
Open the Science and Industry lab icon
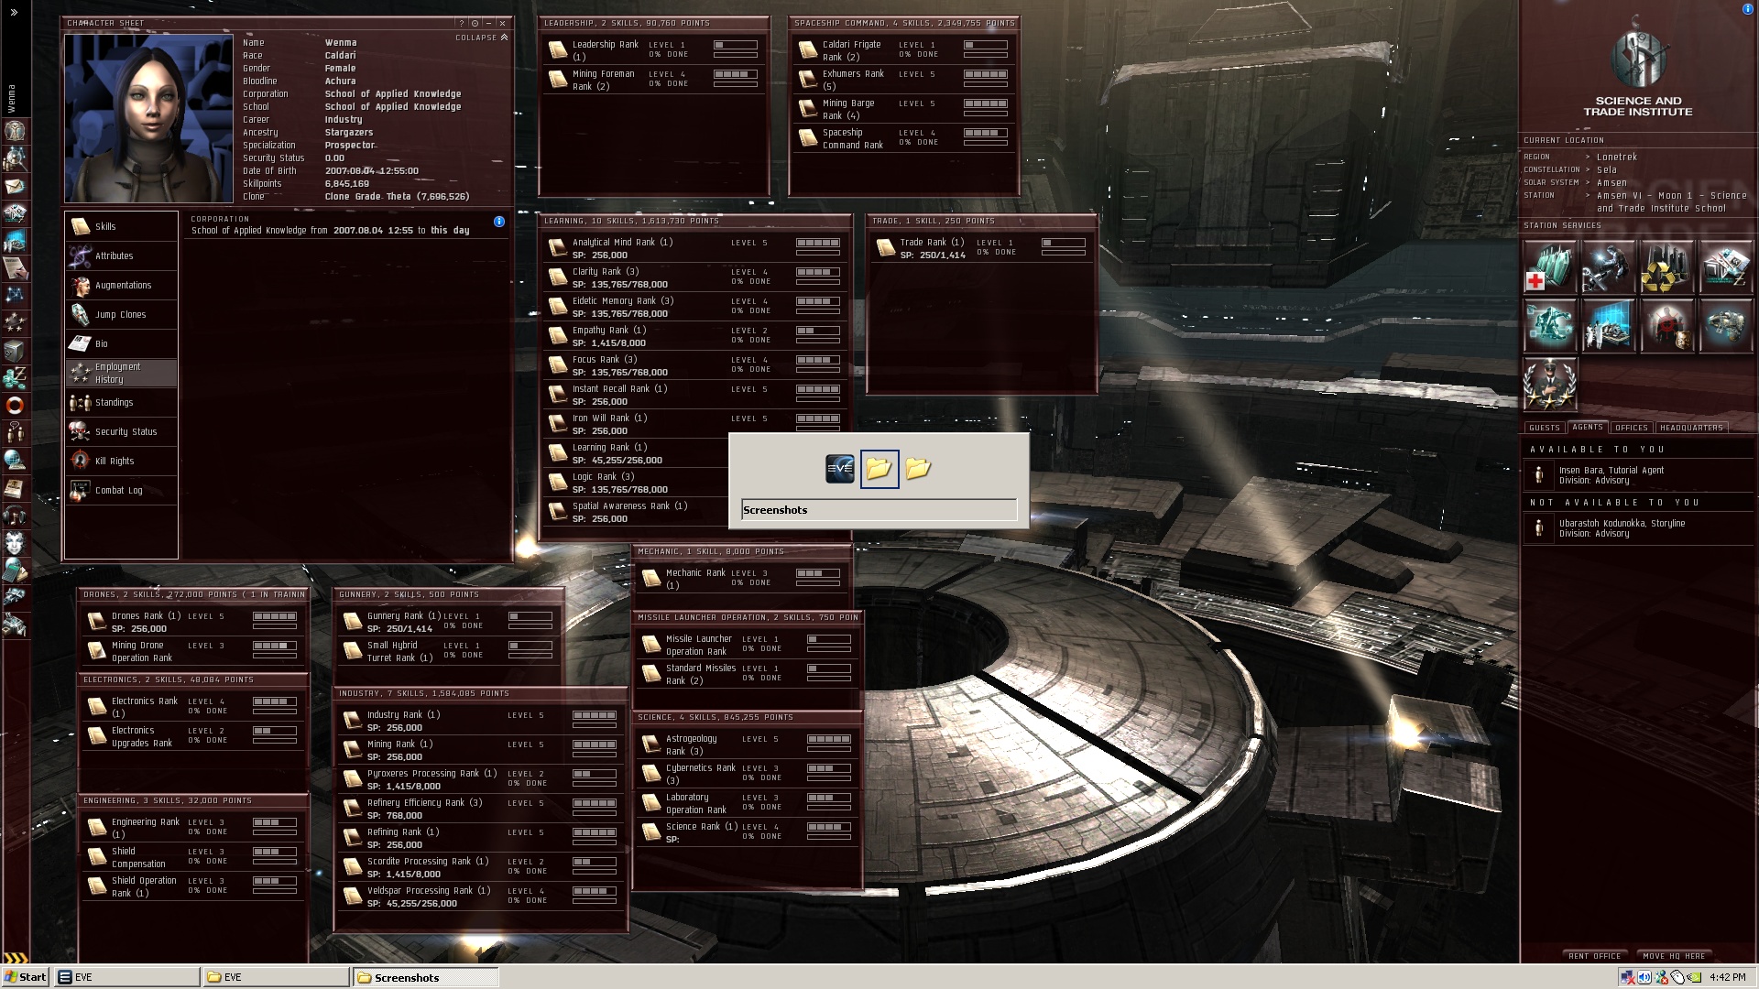click(x=1608, y=326)
